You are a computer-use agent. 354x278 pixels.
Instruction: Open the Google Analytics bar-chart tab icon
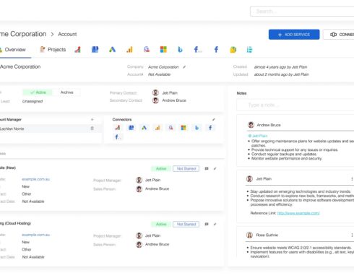click(129, 50)
